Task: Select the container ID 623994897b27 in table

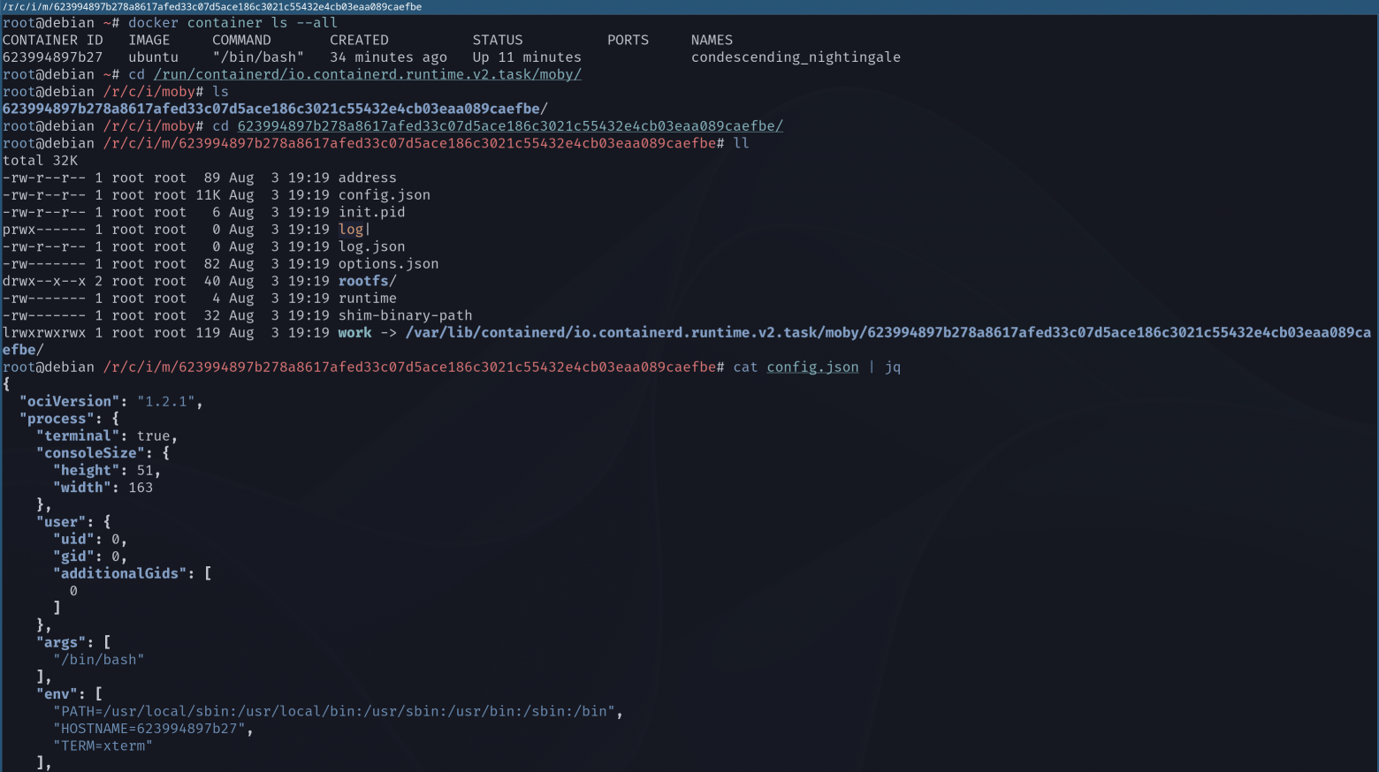Action: click(52, 57)
